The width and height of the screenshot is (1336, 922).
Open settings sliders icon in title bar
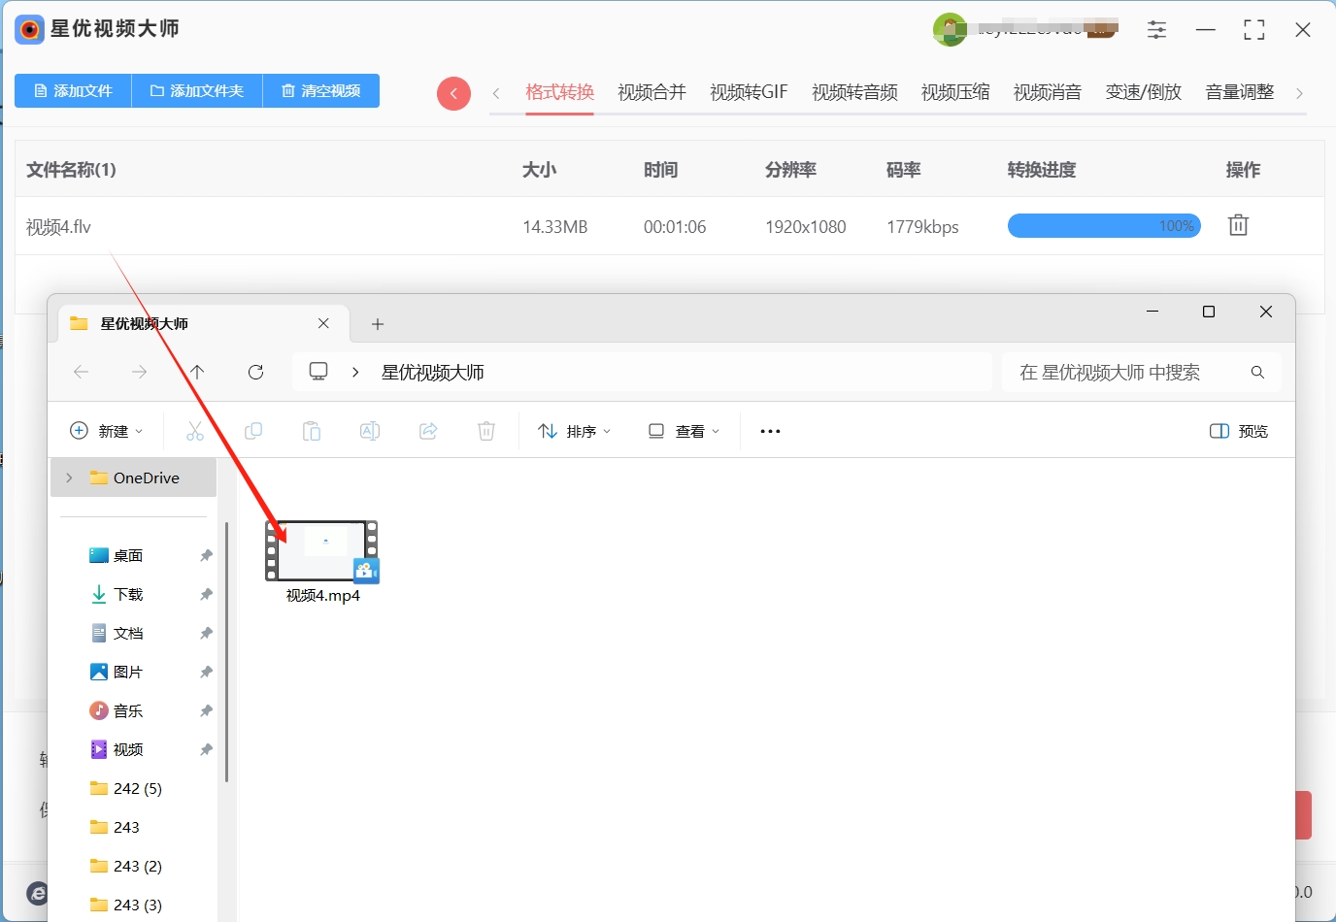click(x=1156, y=30)
